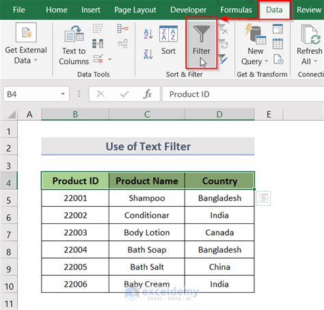Open the custom Sort dialog
Viewport: 324px width, 310px height.
click(x=168, y=40)
